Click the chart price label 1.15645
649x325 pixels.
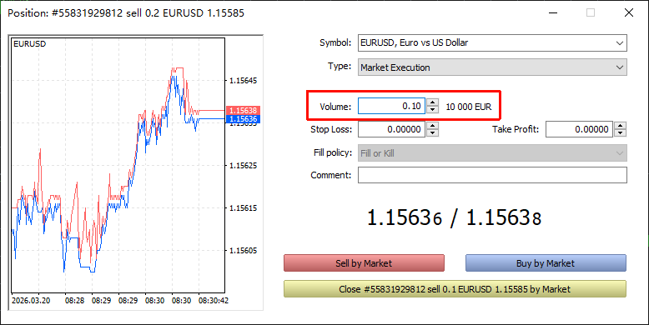click(244, 81)
